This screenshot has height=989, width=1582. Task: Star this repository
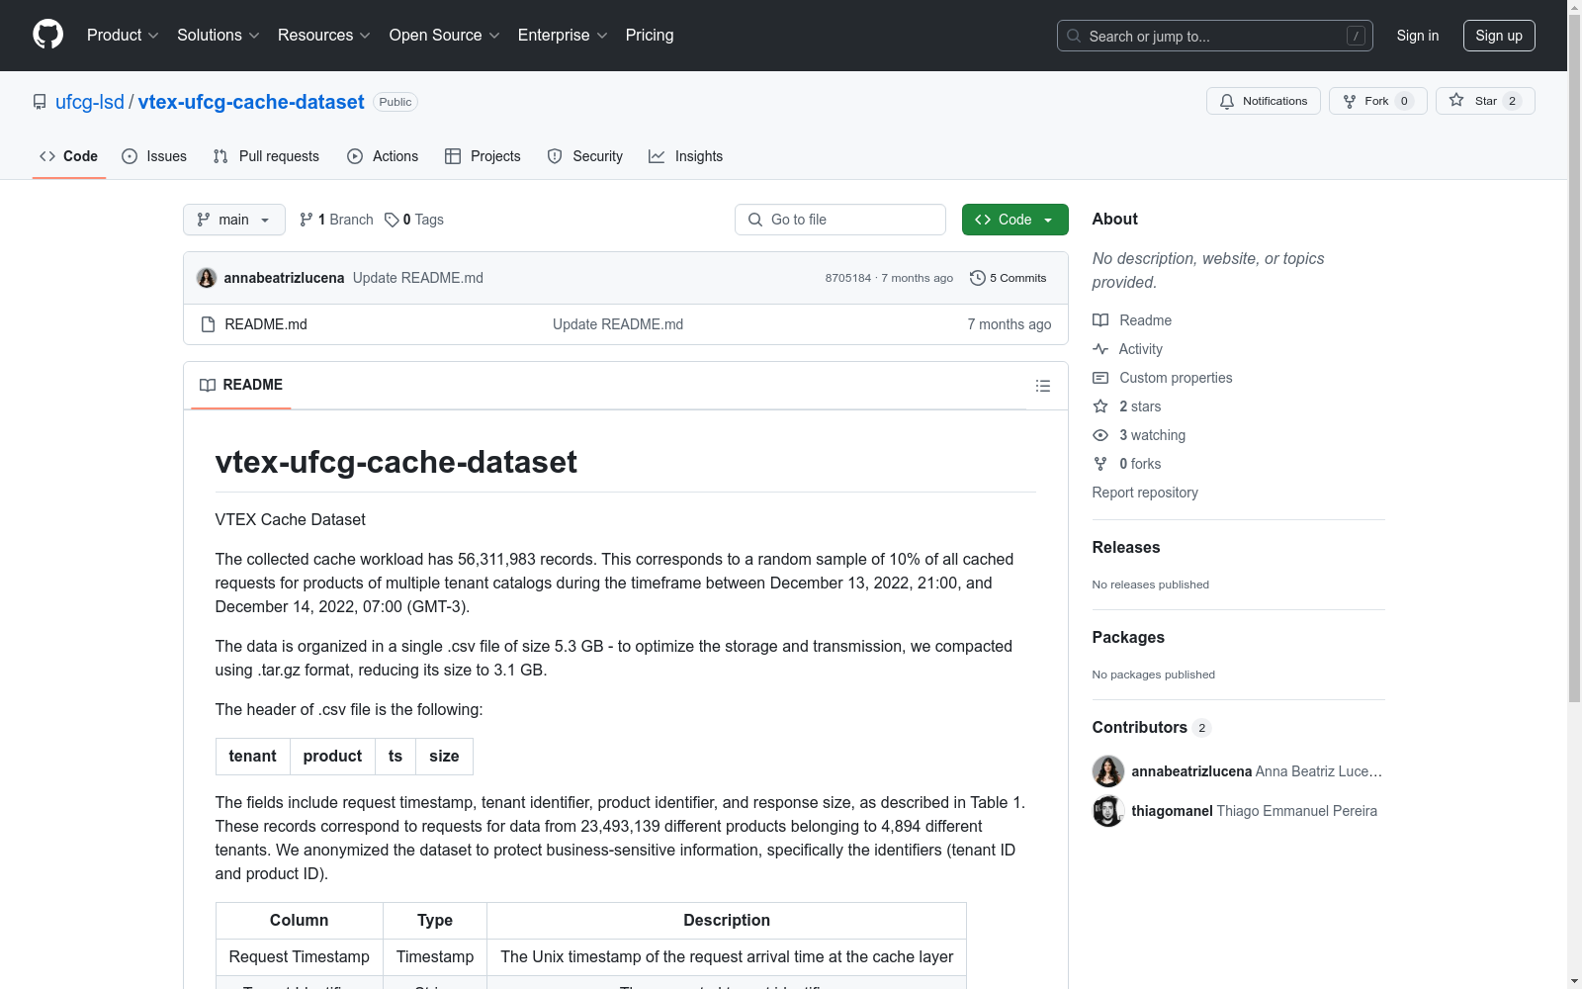pos(1485,101)
